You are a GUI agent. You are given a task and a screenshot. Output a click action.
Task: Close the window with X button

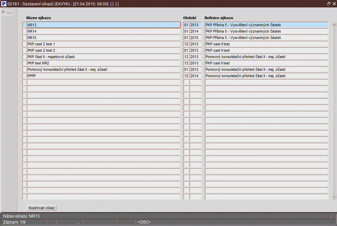[334, 4]
